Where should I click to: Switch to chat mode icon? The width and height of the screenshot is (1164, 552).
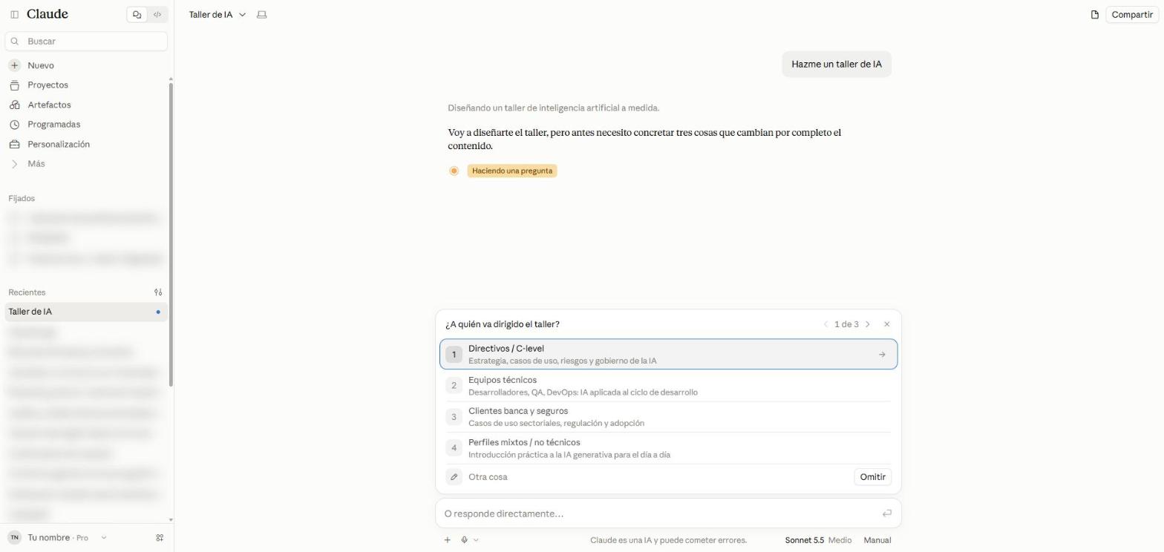pyautogui.click(x=137, y=14)
